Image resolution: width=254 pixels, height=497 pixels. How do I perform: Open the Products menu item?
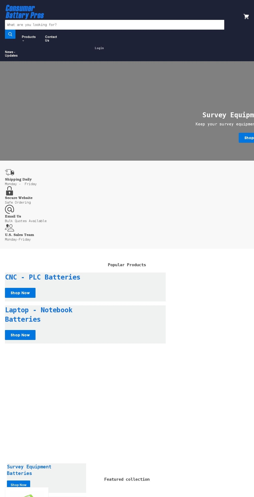click(x=29, y=37)
